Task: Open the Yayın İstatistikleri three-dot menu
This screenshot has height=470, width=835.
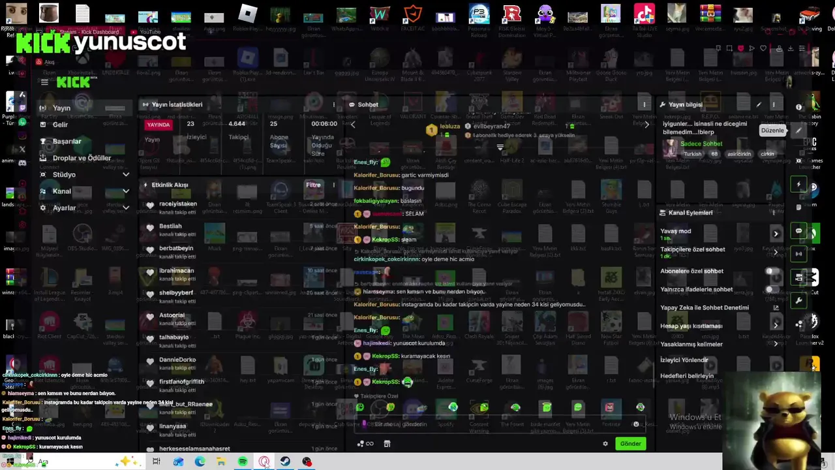Action: 334,104
